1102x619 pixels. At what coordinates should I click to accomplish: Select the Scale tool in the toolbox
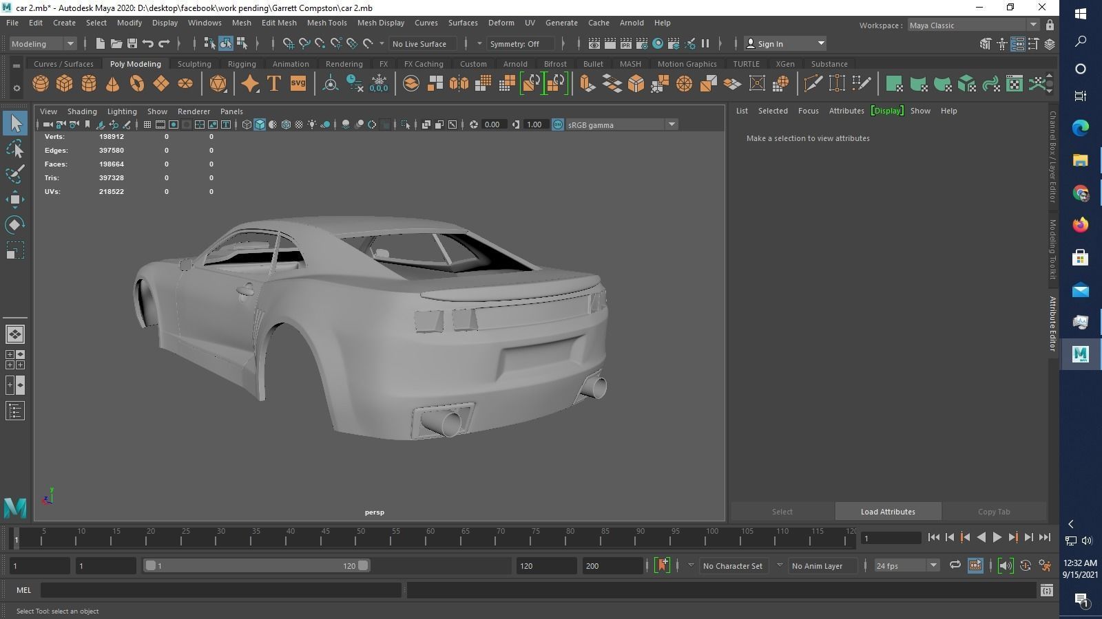[x=15, y=250]
